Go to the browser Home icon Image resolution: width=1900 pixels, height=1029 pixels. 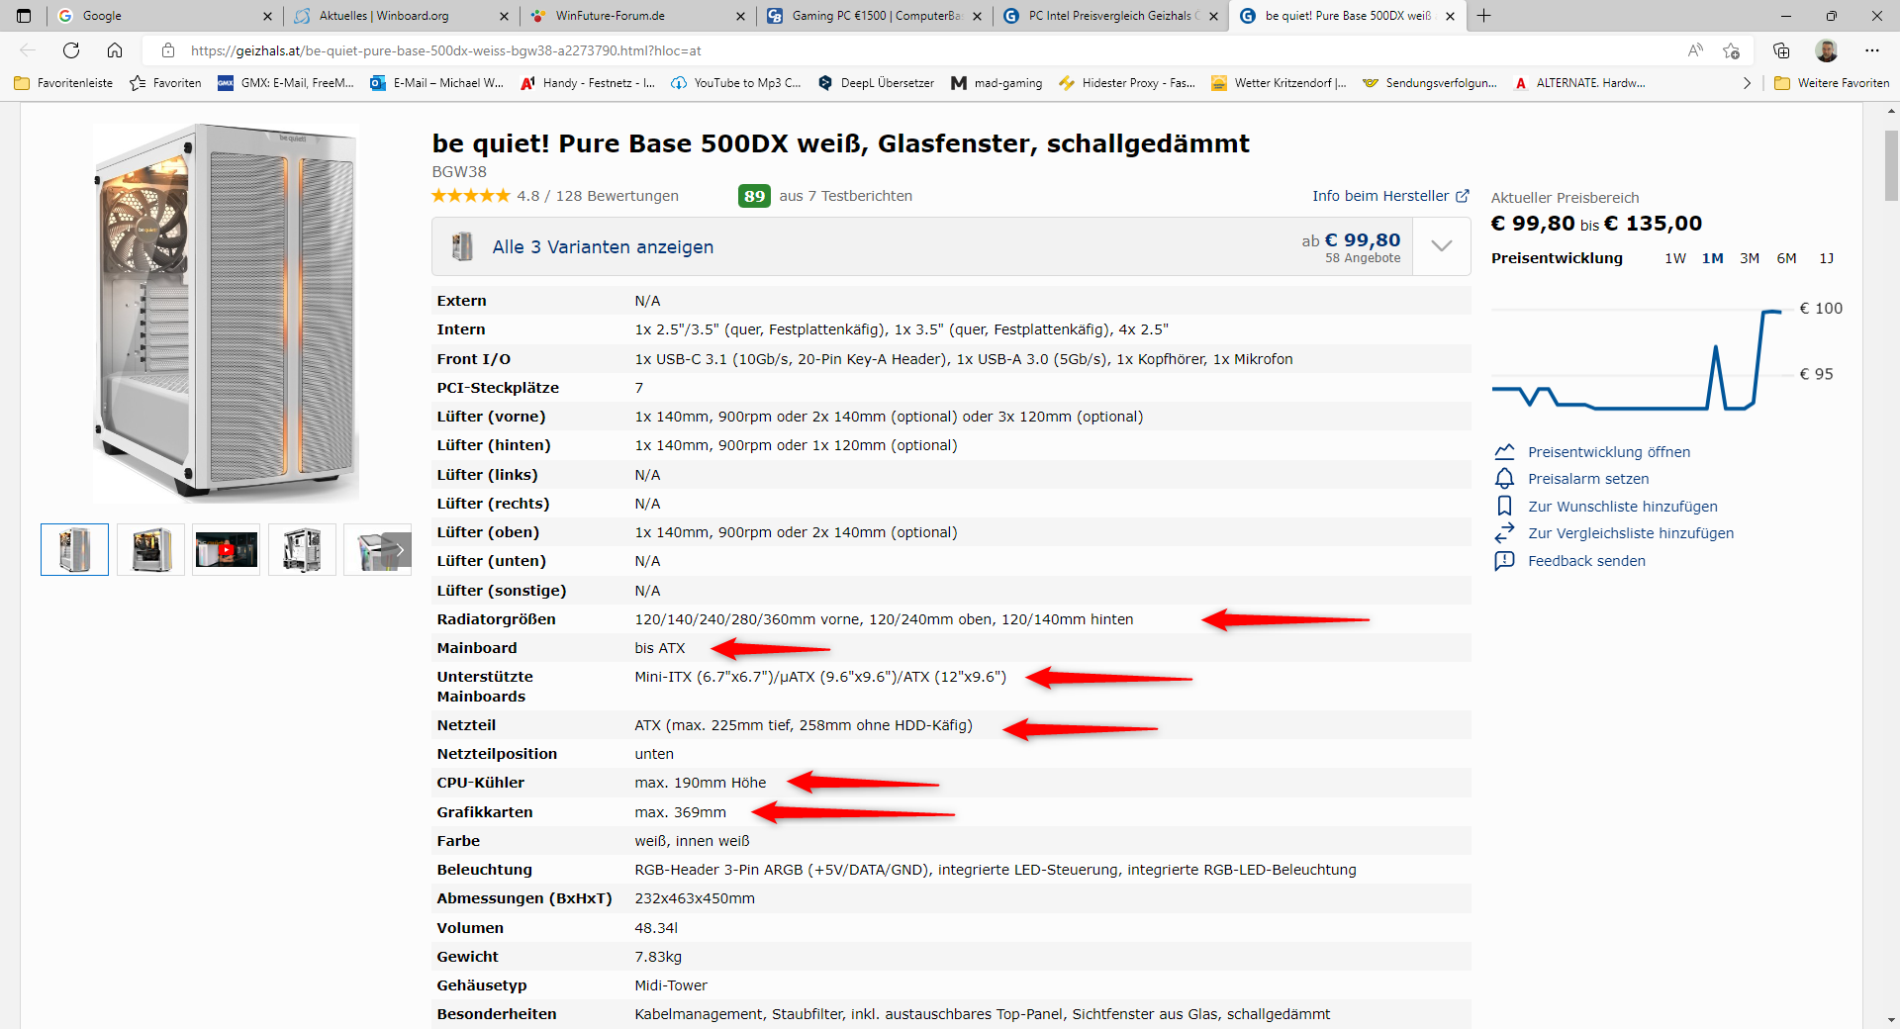tap(115, 50)
